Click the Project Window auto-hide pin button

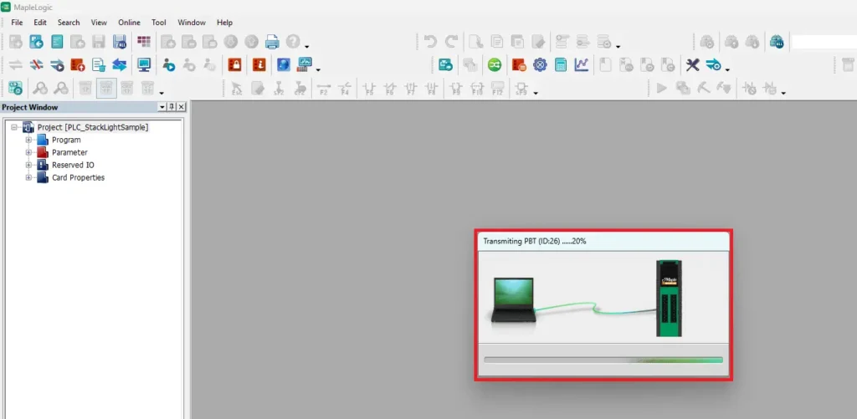click(172, 107)
